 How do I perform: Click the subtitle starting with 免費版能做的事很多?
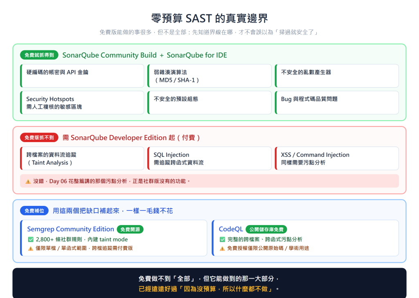[x=209, y=32]
